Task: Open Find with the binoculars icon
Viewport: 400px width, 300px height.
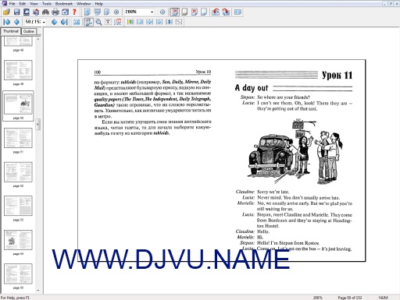Action: click(45, 12)
